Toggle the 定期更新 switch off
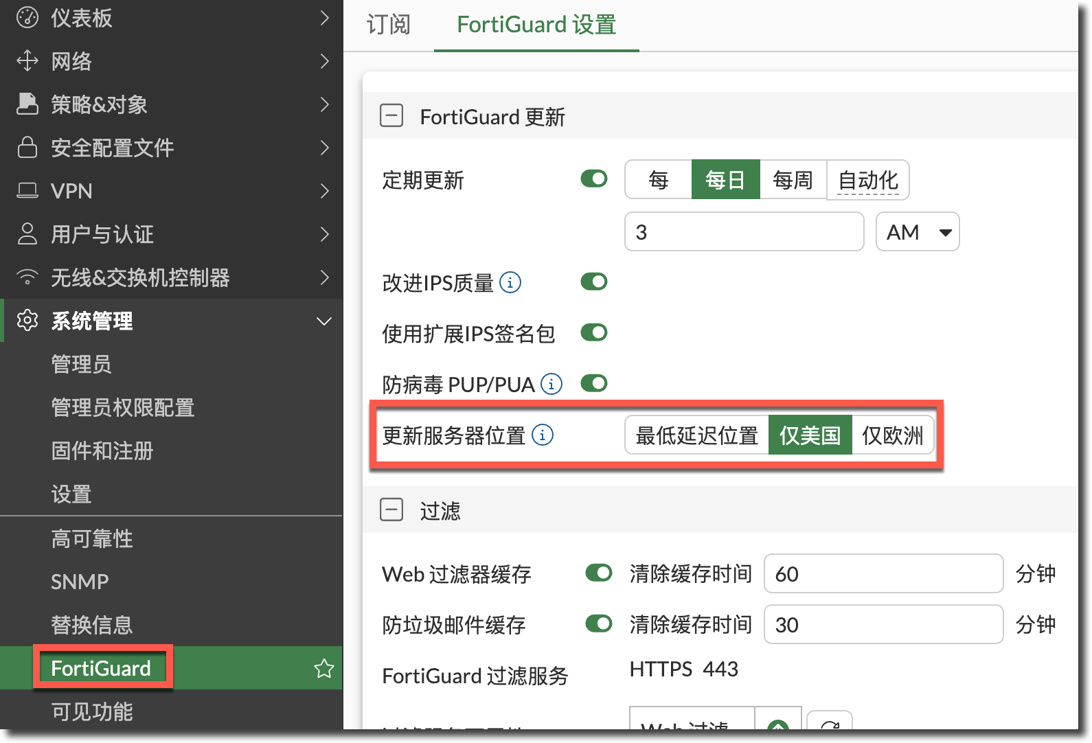The width and height of the screenshot is (1092, 743). [x=594, y=179]
